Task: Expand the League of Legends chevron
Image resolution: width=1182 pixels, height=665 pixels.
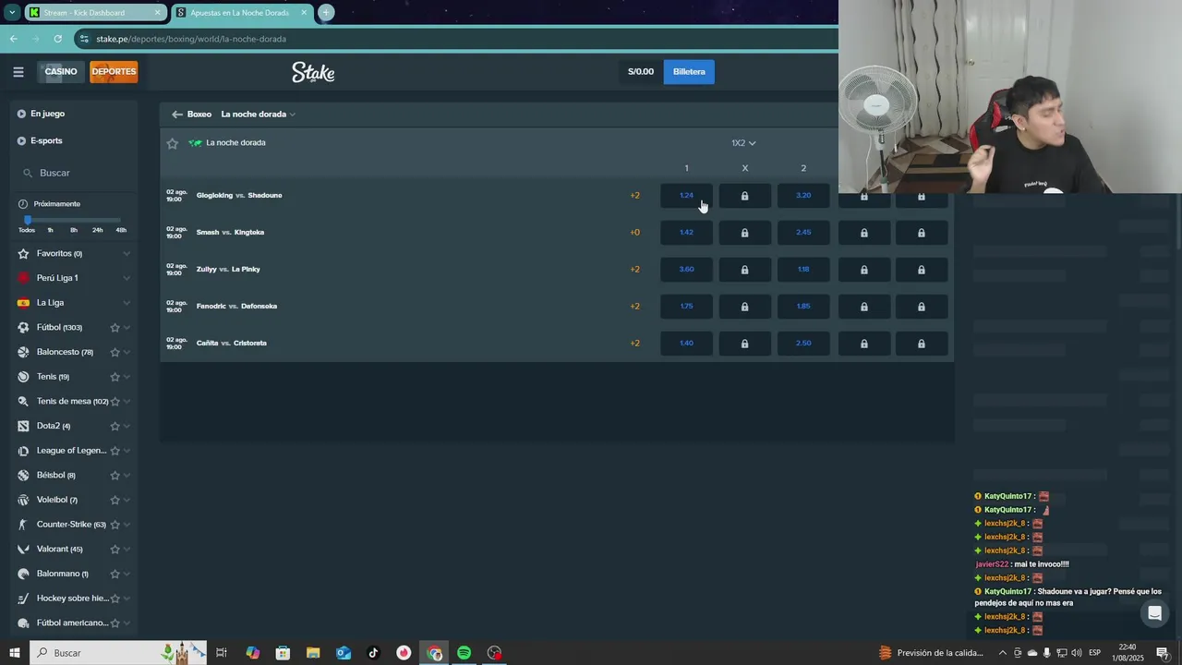Action: click(127, 451)
